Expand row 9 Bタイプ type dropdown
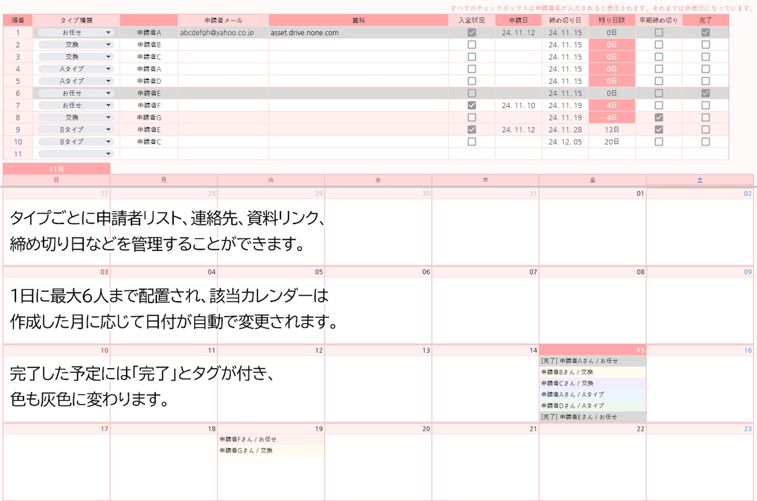Image resolution: width=757 pixels, height=501 pixels. (76, 129)
